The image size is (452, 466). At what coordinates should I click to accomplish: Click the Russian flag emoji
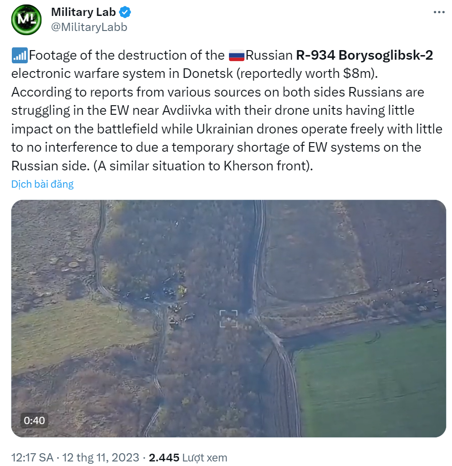236,56
